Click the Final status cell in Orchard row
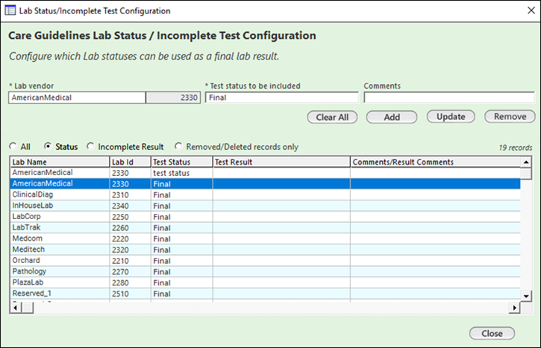This screenshot has height=348, width=541. click(x=181, y=261)
